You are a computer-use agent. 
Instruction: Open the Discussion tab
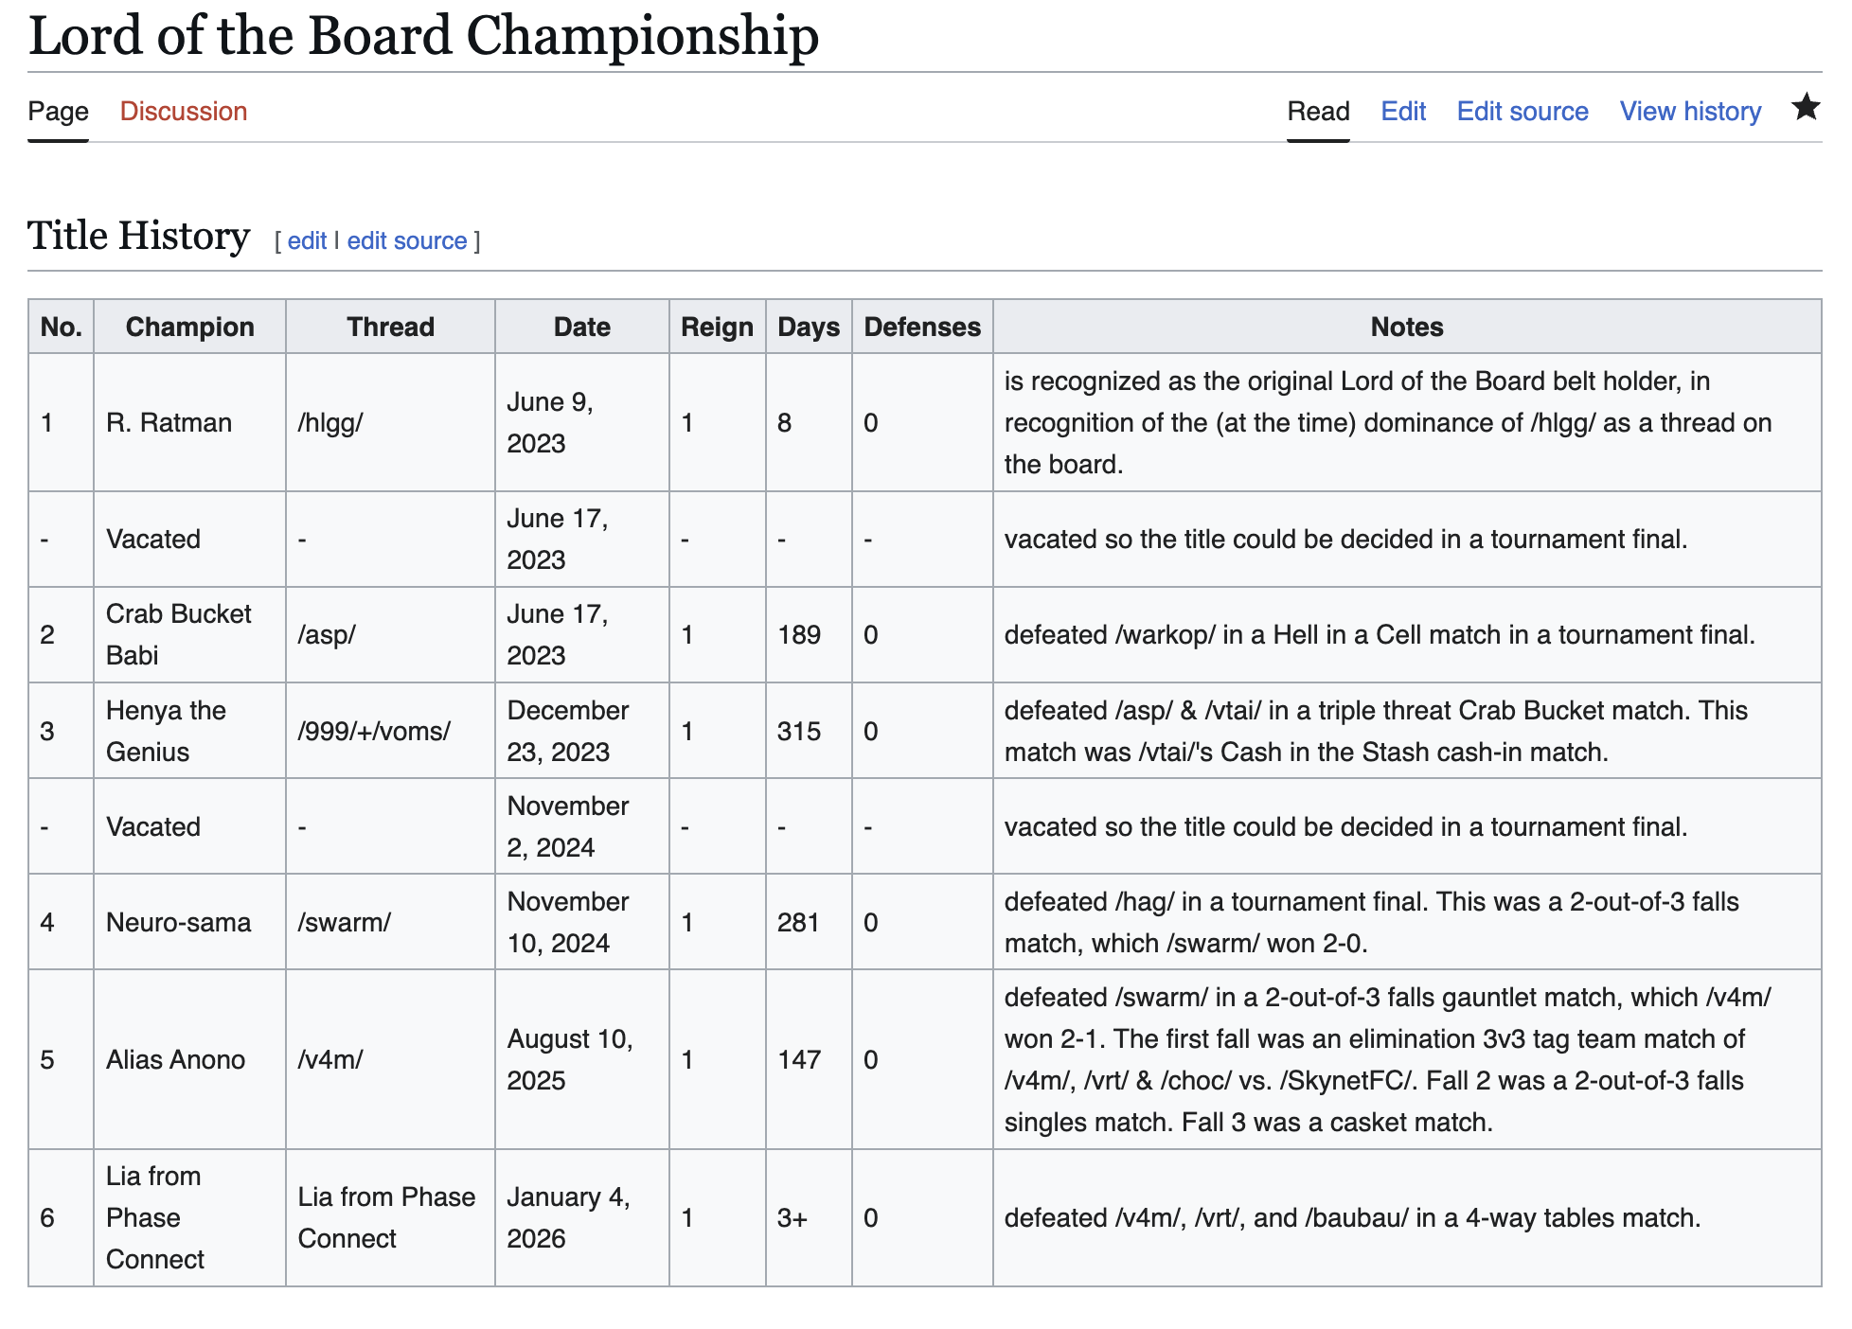[183, 112]
